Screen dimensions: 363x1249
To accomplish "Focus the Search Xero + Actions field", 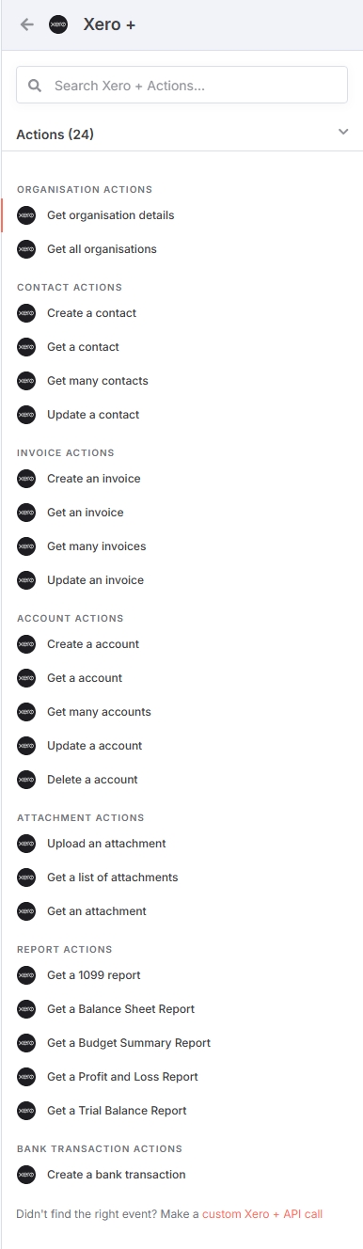I will (181, 86).
